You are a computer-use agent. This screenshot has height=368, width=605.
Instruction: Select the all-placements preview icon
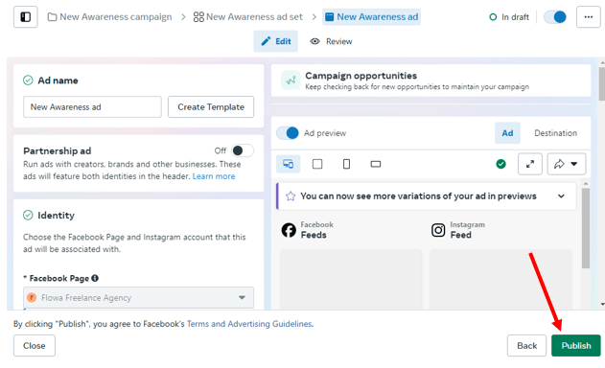pos(289,164)
